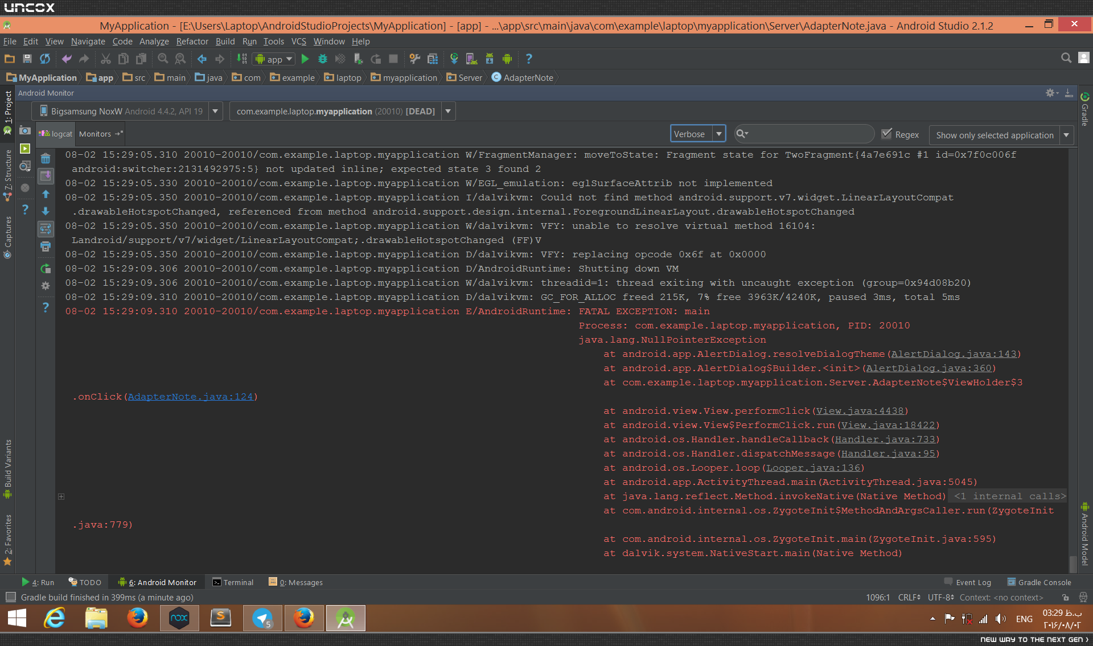Click the purple Undo arrow icon
Image resolution: width=1093 pixels, height=646 pixels.
(67, 59)
